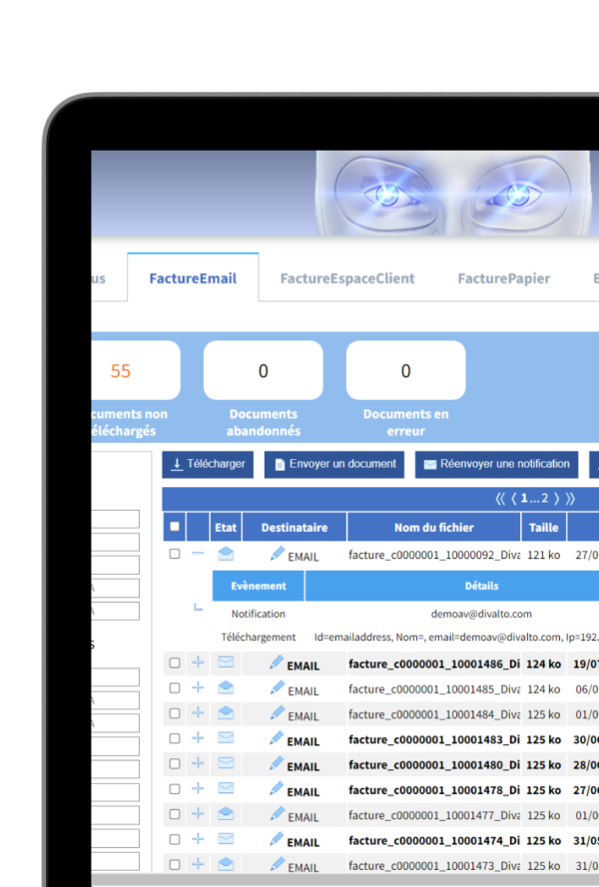Viewport: 599px width, 887px height.
Task: Check the row for facture_c0000001_10000092
Action: [x=175, y=554]
